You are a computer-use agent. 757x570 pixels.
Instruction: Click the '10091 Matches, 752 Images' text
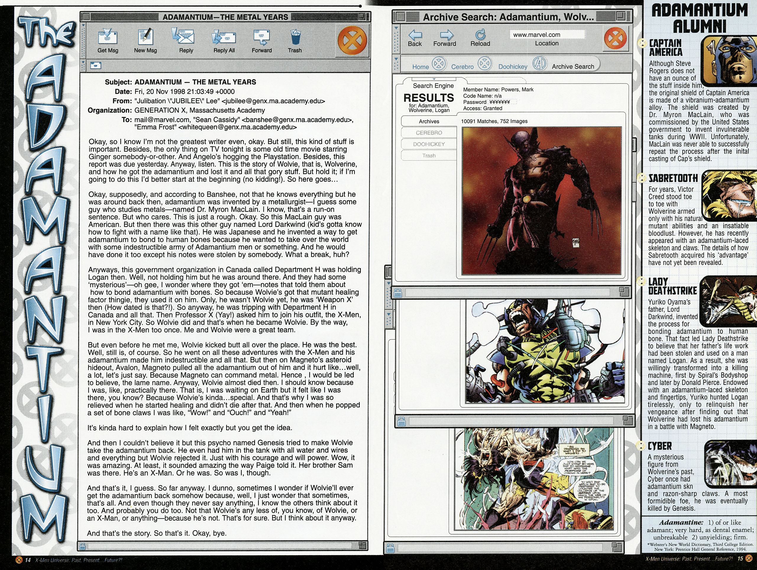[494, 121]
